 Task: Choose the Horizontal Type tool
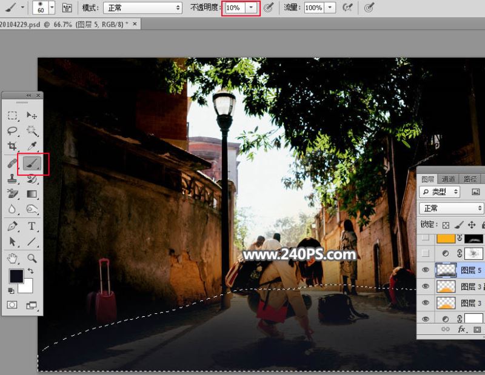(x=32, y=226)
